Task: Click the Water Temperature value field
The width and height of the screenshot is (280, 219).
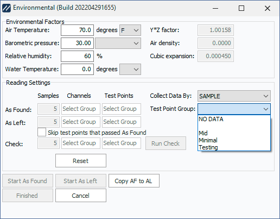Action: tap(77, 69)
